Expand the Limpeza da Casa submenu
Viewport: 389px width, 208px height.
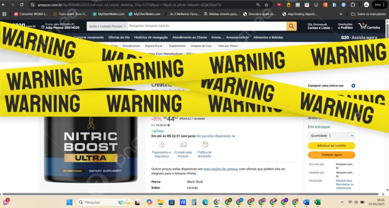point(202,46)
